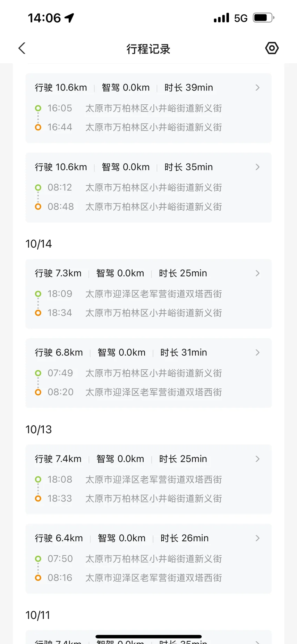This screenshot has height=644, width=297.
Task: Expand the 7.4km 10/13 trip chevron
Action: tap(257, 459)
